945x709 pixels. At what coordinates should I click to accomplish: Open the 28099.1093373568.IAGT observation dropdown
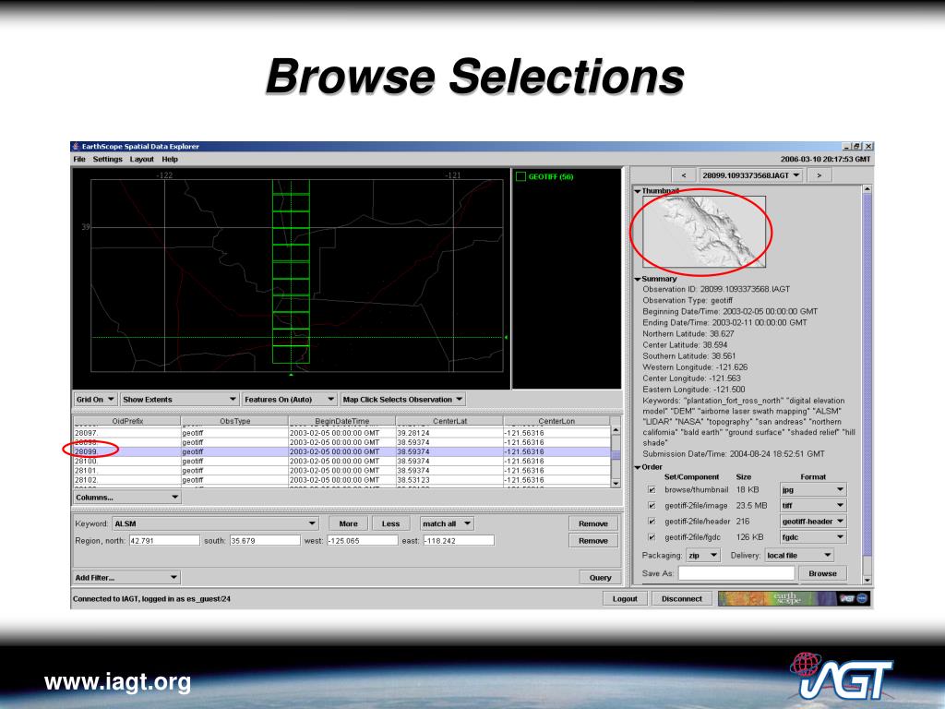751,175
